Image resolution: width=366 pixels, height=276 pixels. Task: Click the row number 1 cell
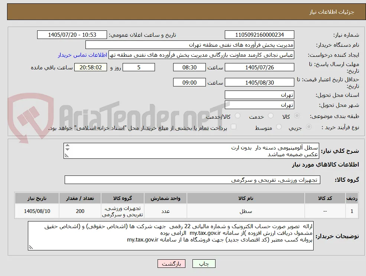(x=352, y=211)
